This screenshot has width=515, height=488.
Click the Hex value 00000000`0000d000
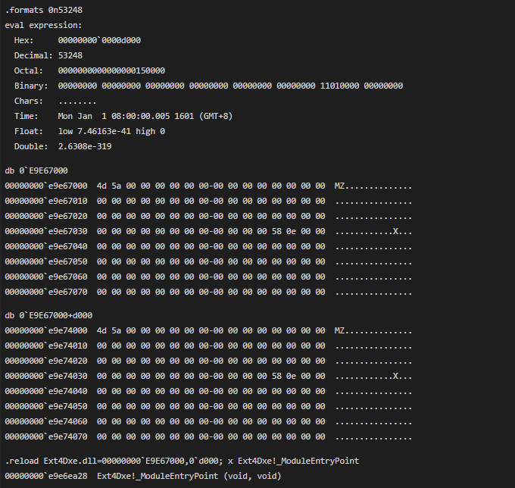click(99, 40)
